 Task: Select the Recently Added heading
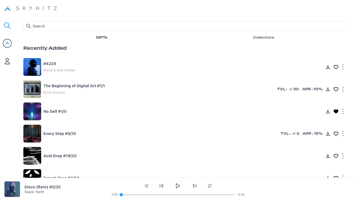click(45, 48)
